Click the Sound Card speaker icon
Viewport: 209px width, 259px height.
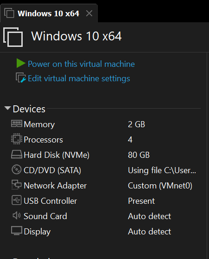[x=17, y=215]
